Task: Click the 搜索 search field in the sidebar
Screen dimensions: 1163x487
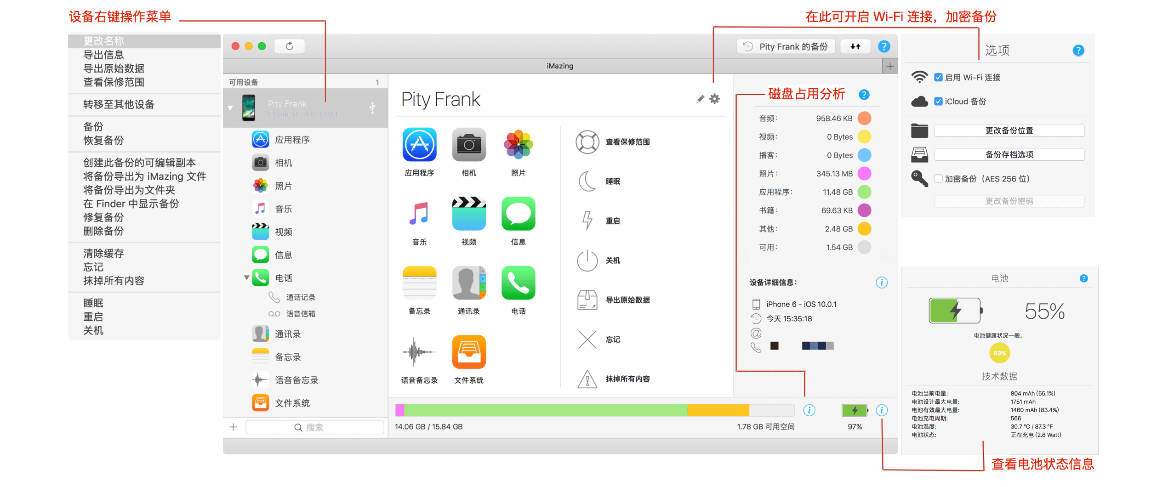Action: (x=315, y=428)
